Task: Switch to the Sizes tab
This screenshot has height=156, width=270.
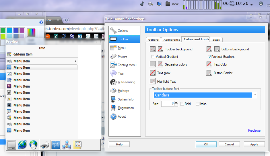Action: pos(216,40)
